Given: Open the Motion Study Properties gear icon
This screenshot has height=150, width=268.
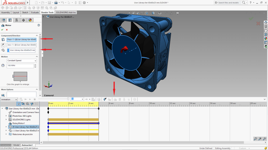Looking at the screenshot, I should 134,99.
